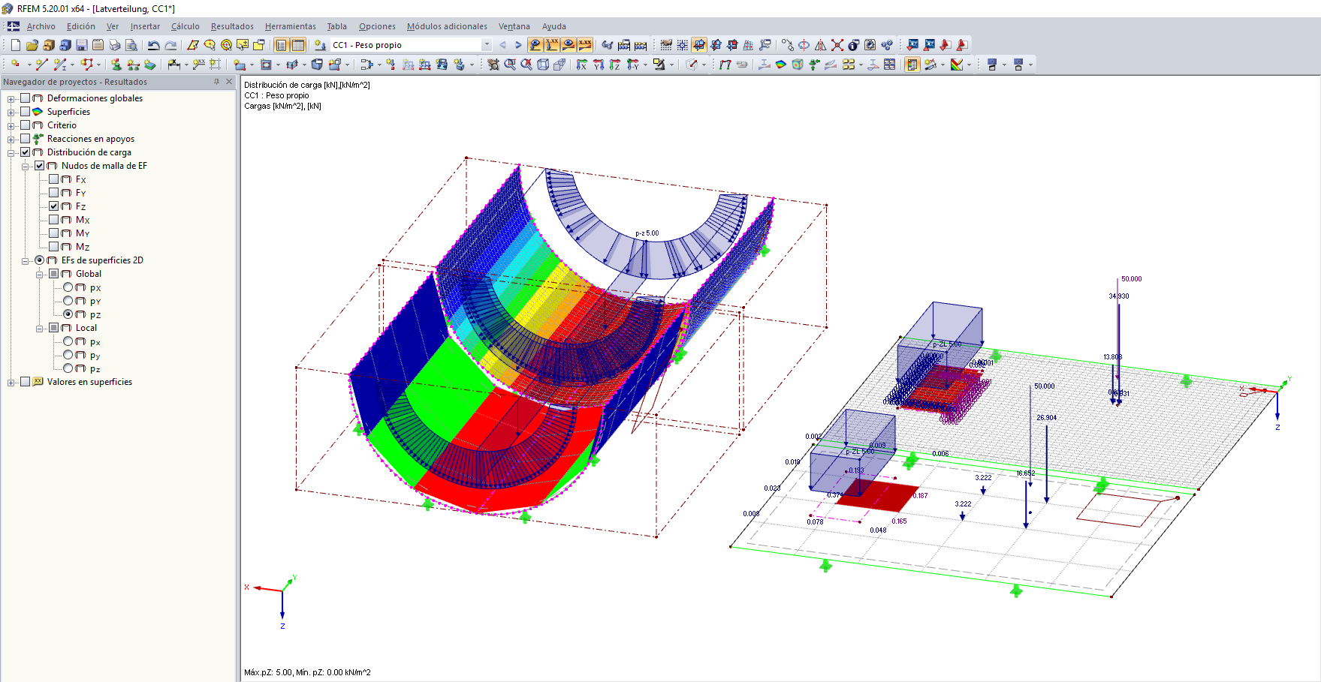The height and width of the screenshot is (682, 1321).
Task: Expand Valores en superficies node
Action: point(11,383)
